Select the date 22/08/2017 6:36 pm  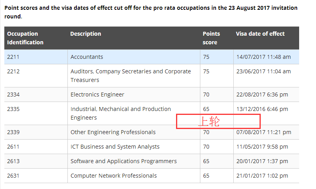(x=262, y=94)
